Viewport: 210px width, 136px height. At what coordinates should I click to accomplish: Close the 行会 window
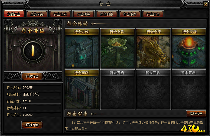coord(206,4)
